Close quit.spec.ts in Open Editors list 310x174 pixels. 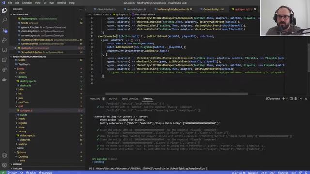tap(15, 48)
